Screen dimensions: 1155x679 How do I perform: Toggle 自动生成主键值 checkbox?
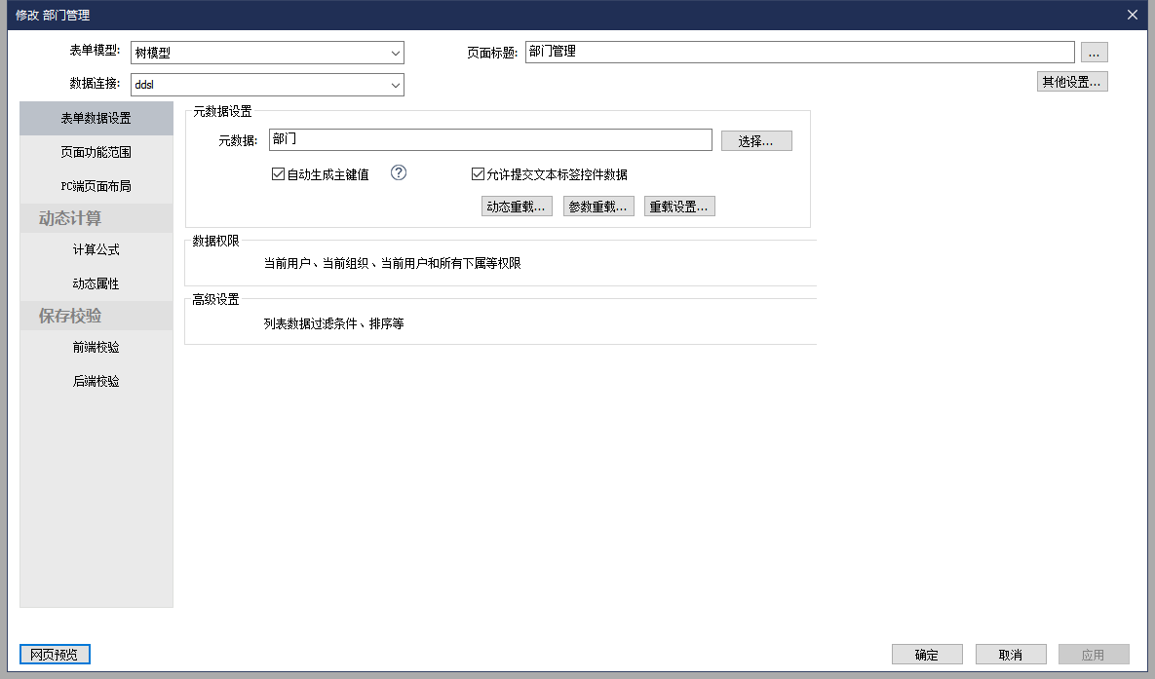pos(278,175)
